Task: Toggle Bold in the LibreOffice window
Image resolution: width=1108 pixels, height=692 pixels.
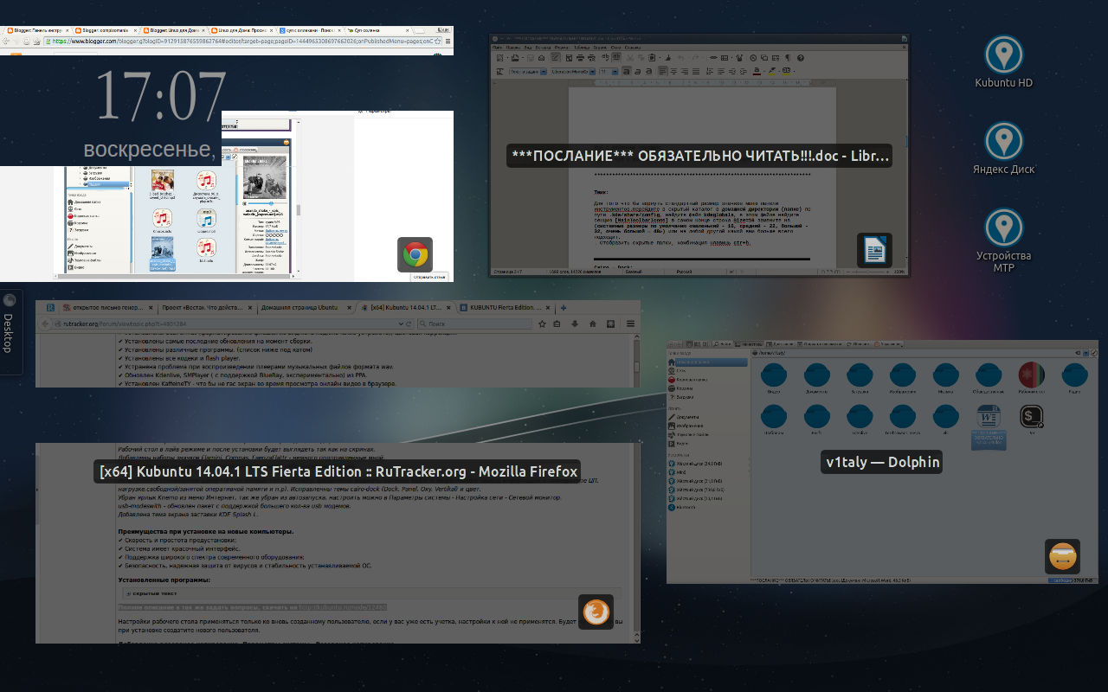Action: click(x=627, y=71)
